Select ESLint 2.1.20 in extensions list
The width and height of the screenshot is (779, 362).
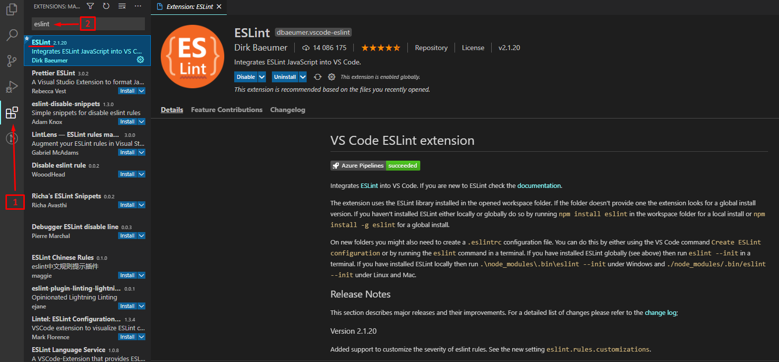point(87,51)
